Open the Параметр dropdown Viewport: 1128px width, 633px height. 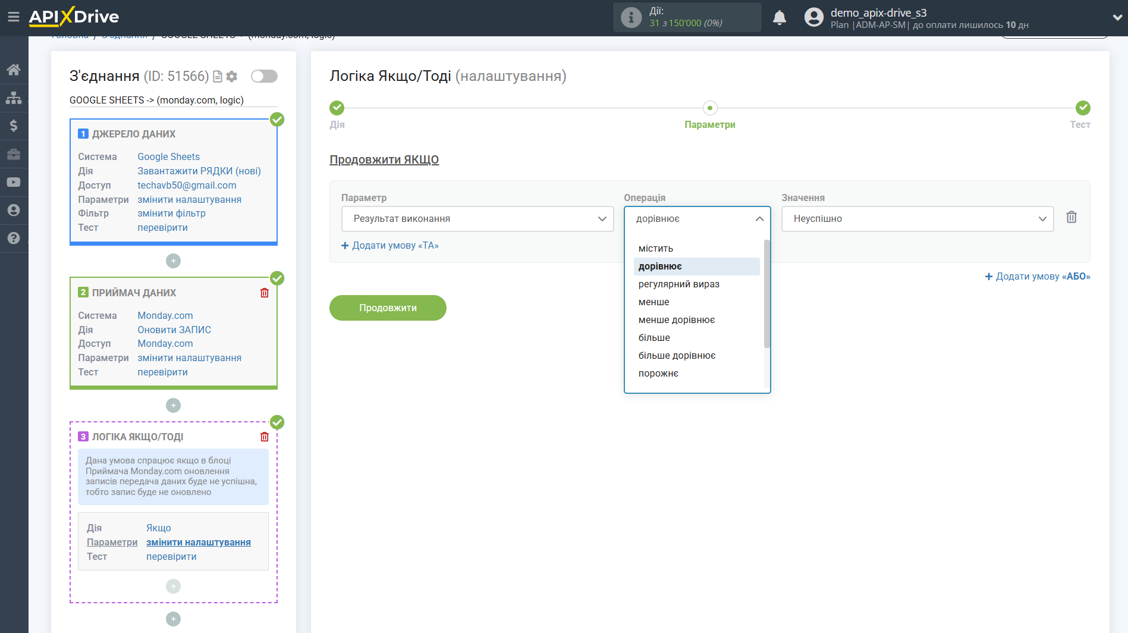click(x=477, y=219)
